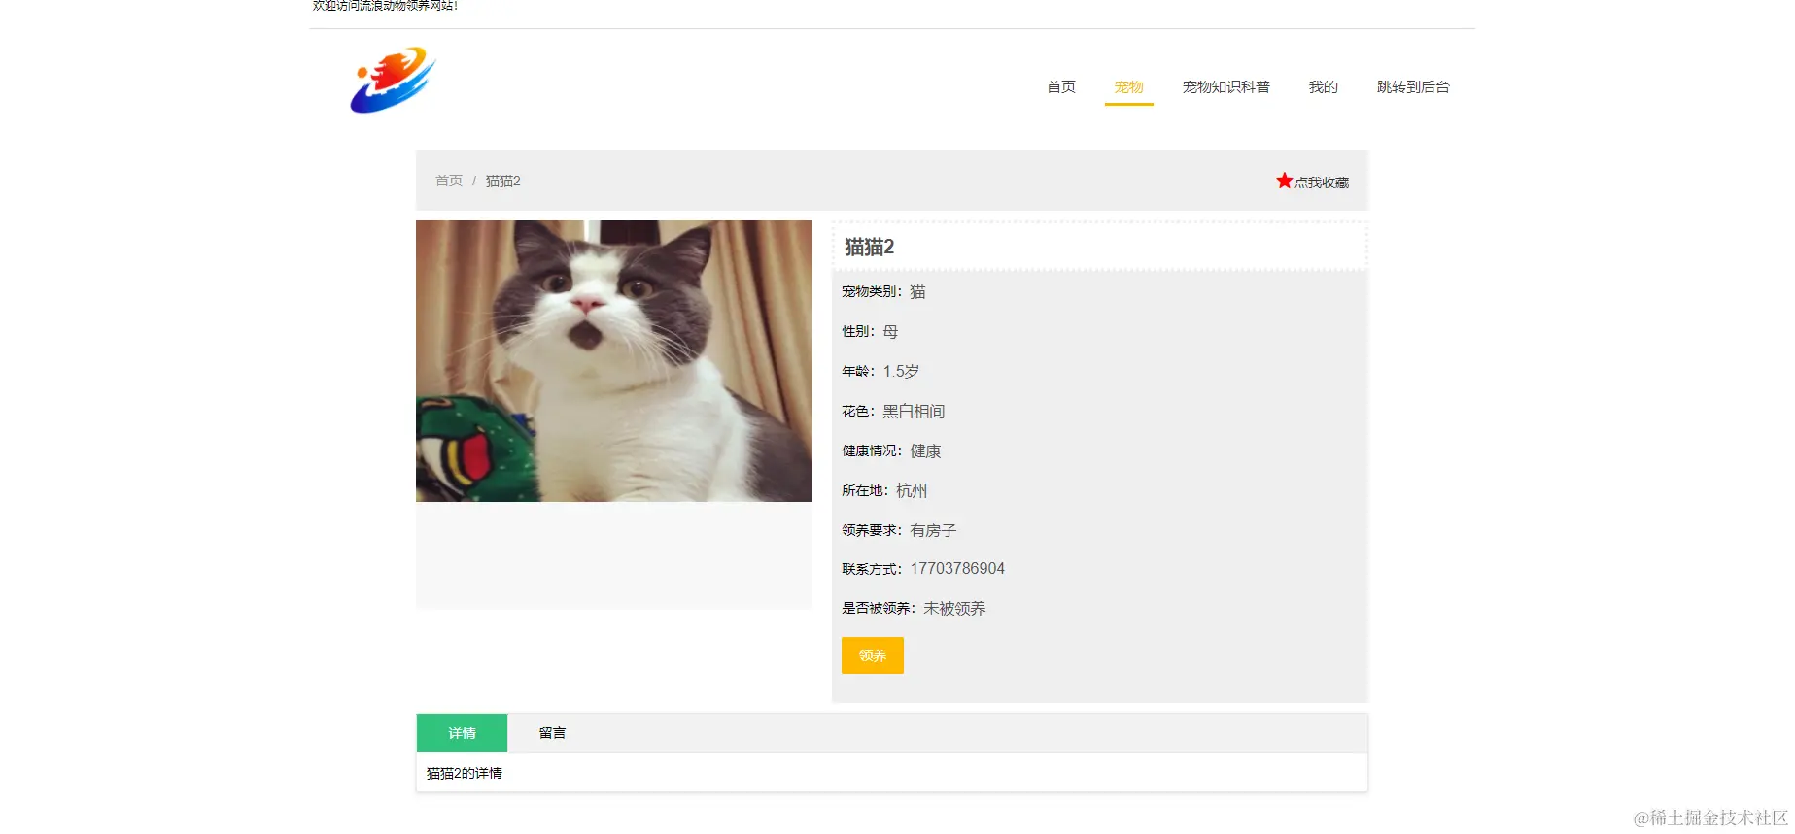
Task: Select the 宠物 navigation menu item
Action: point(1128,87)
